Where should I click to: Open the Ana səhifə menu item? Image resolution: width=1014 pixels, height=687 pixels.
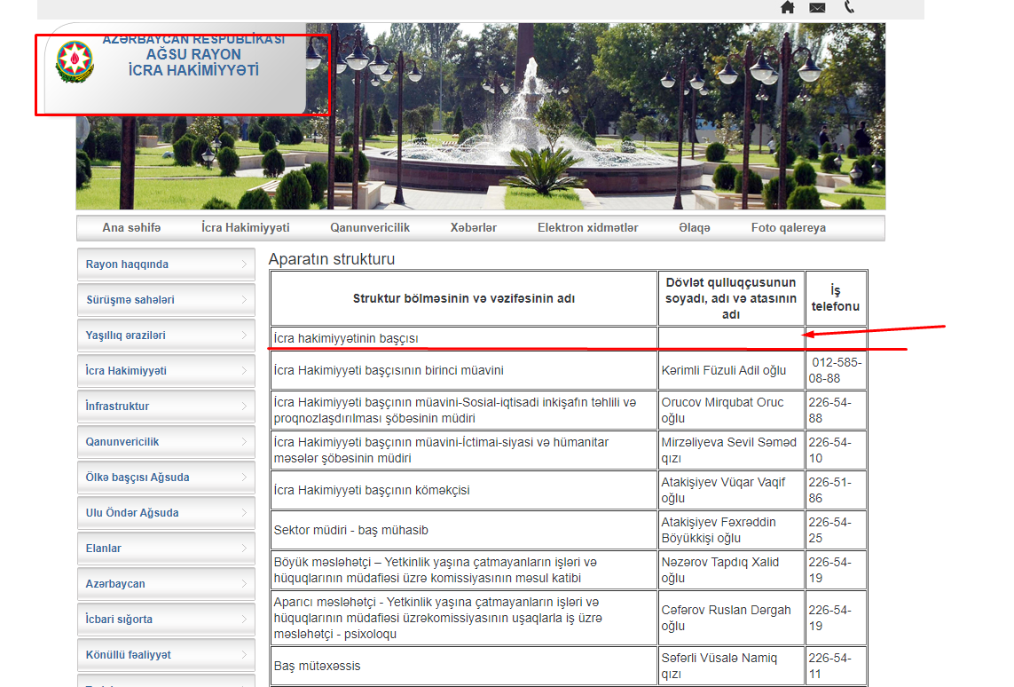point(131,228)
